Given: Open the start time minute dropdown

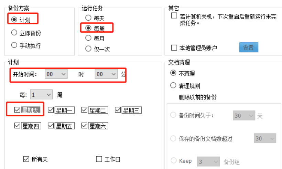Looking at the screenshot, I should tap(106, 74).
